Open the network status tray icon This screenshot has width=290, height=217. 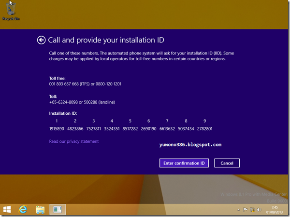(252, 210)
